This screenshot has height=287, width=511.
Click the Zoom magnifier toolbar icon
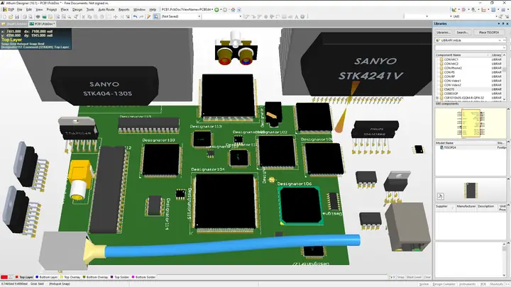[x=70, y=16]
